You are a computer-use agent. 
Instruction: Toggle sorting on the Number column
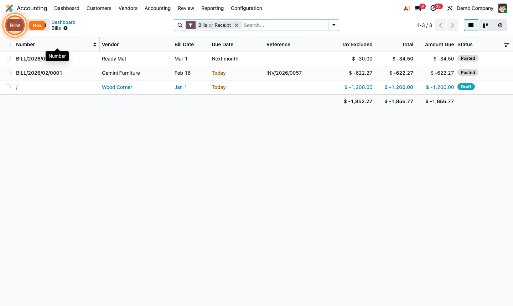click(x=94, y=44)
